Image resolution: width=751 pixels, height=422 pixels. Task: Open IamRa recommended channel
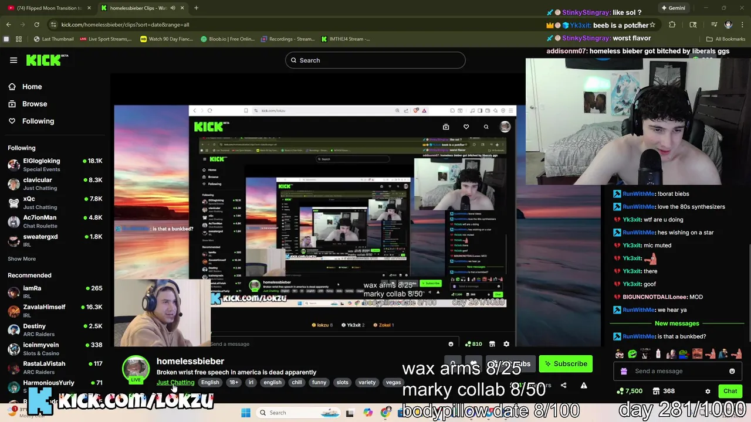pos(55,292)
